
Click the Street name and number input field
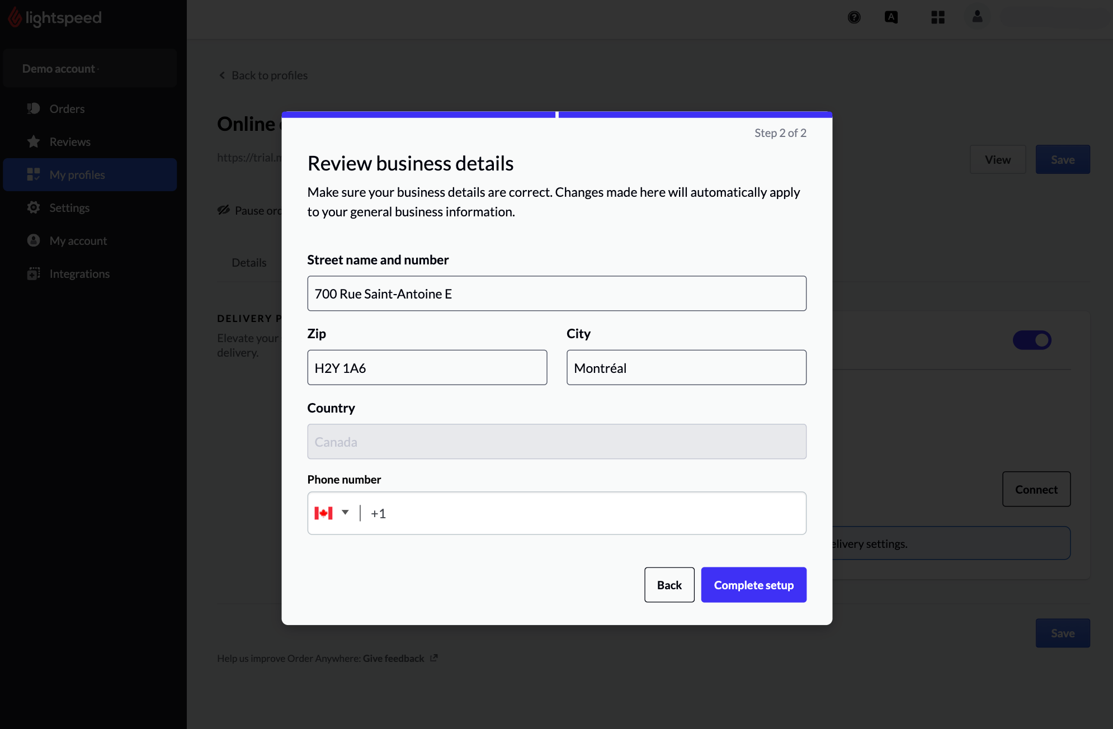(x=556, y=293)
